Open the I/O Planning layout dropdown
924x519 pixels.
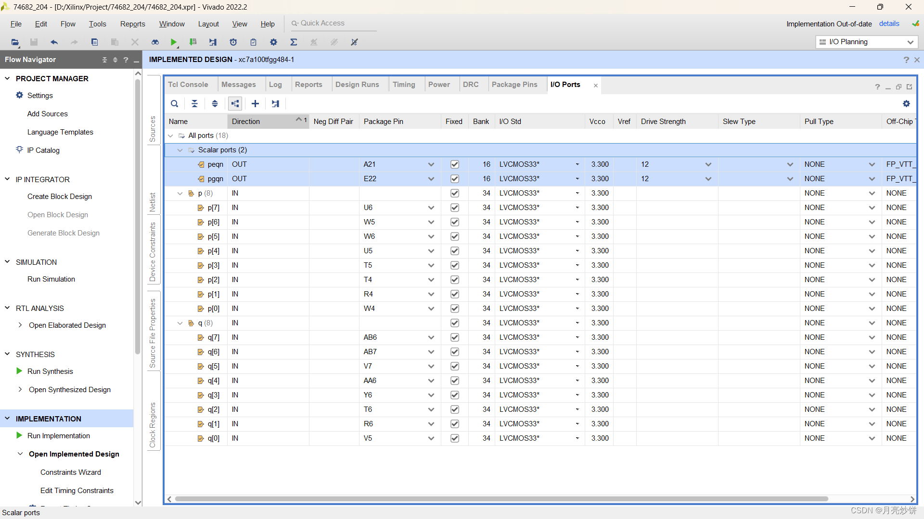pyautogui.click(x=867, y=42)
